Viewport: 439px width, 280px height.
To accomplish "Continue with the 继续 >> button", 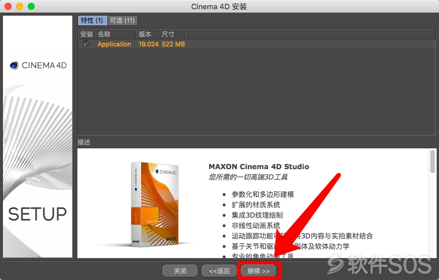I will click(x=259, y=271).
